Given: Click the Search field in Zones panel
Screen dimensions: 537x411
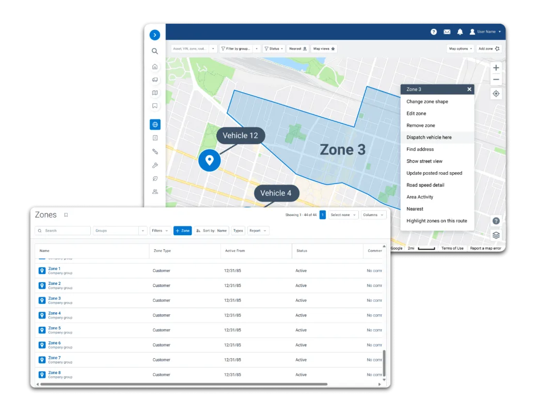Looking at the screenshot, I should point(62,231).
